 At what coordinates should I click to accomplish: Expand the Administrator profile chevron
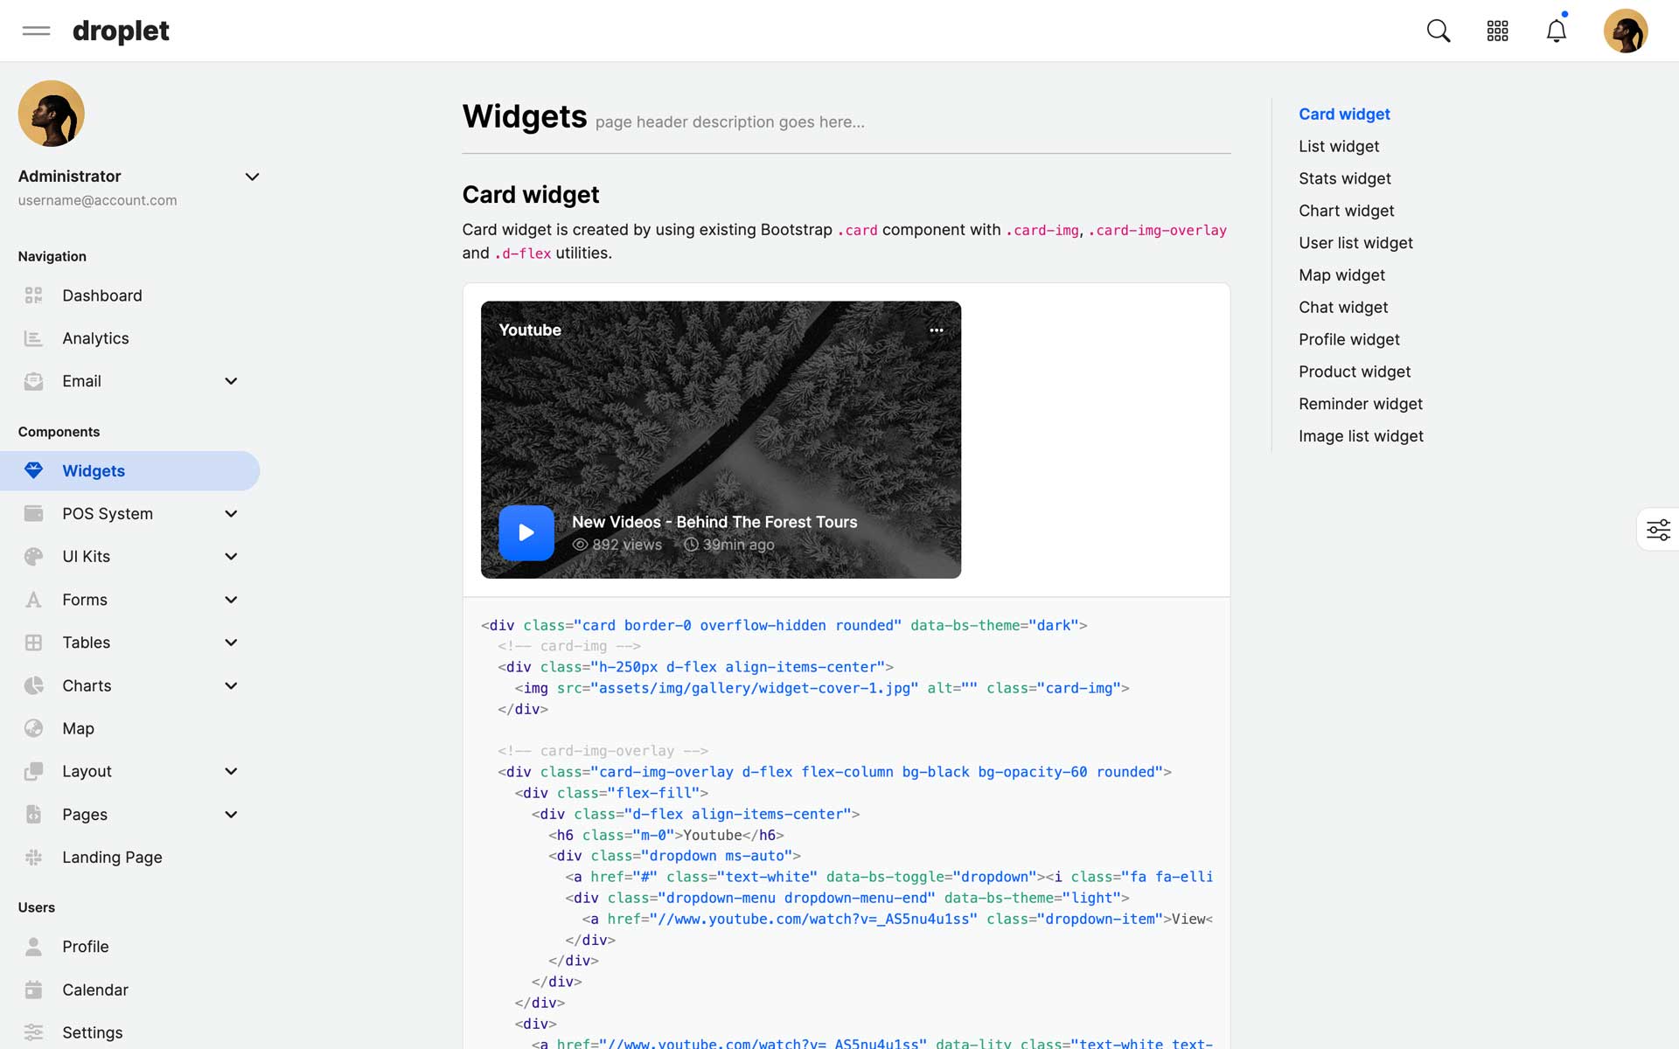point(252,177)
